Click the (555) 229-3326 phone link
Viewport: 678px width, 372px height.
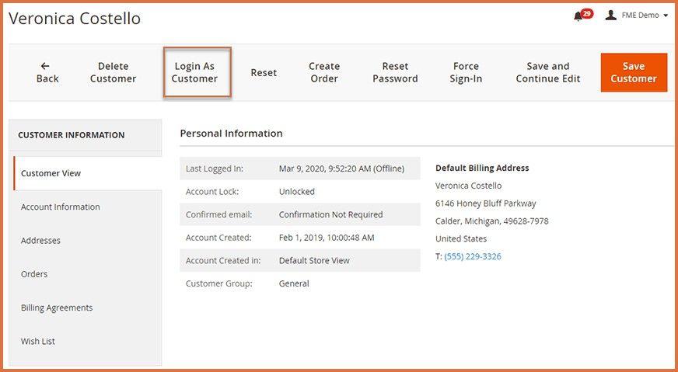(x=473, y=256)
